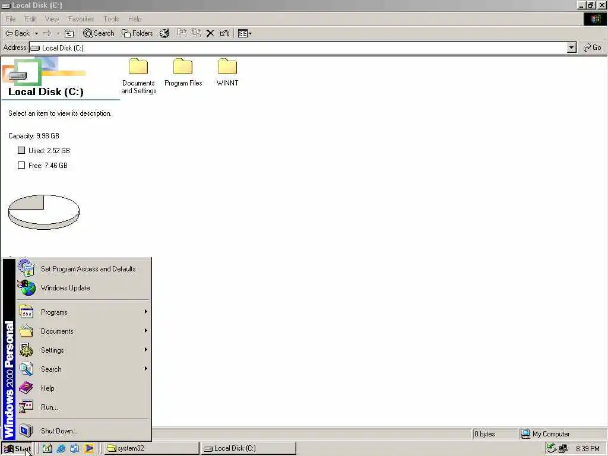Click Show Desktop in Quick Launch
608x456 pixels.
(47, 448)
